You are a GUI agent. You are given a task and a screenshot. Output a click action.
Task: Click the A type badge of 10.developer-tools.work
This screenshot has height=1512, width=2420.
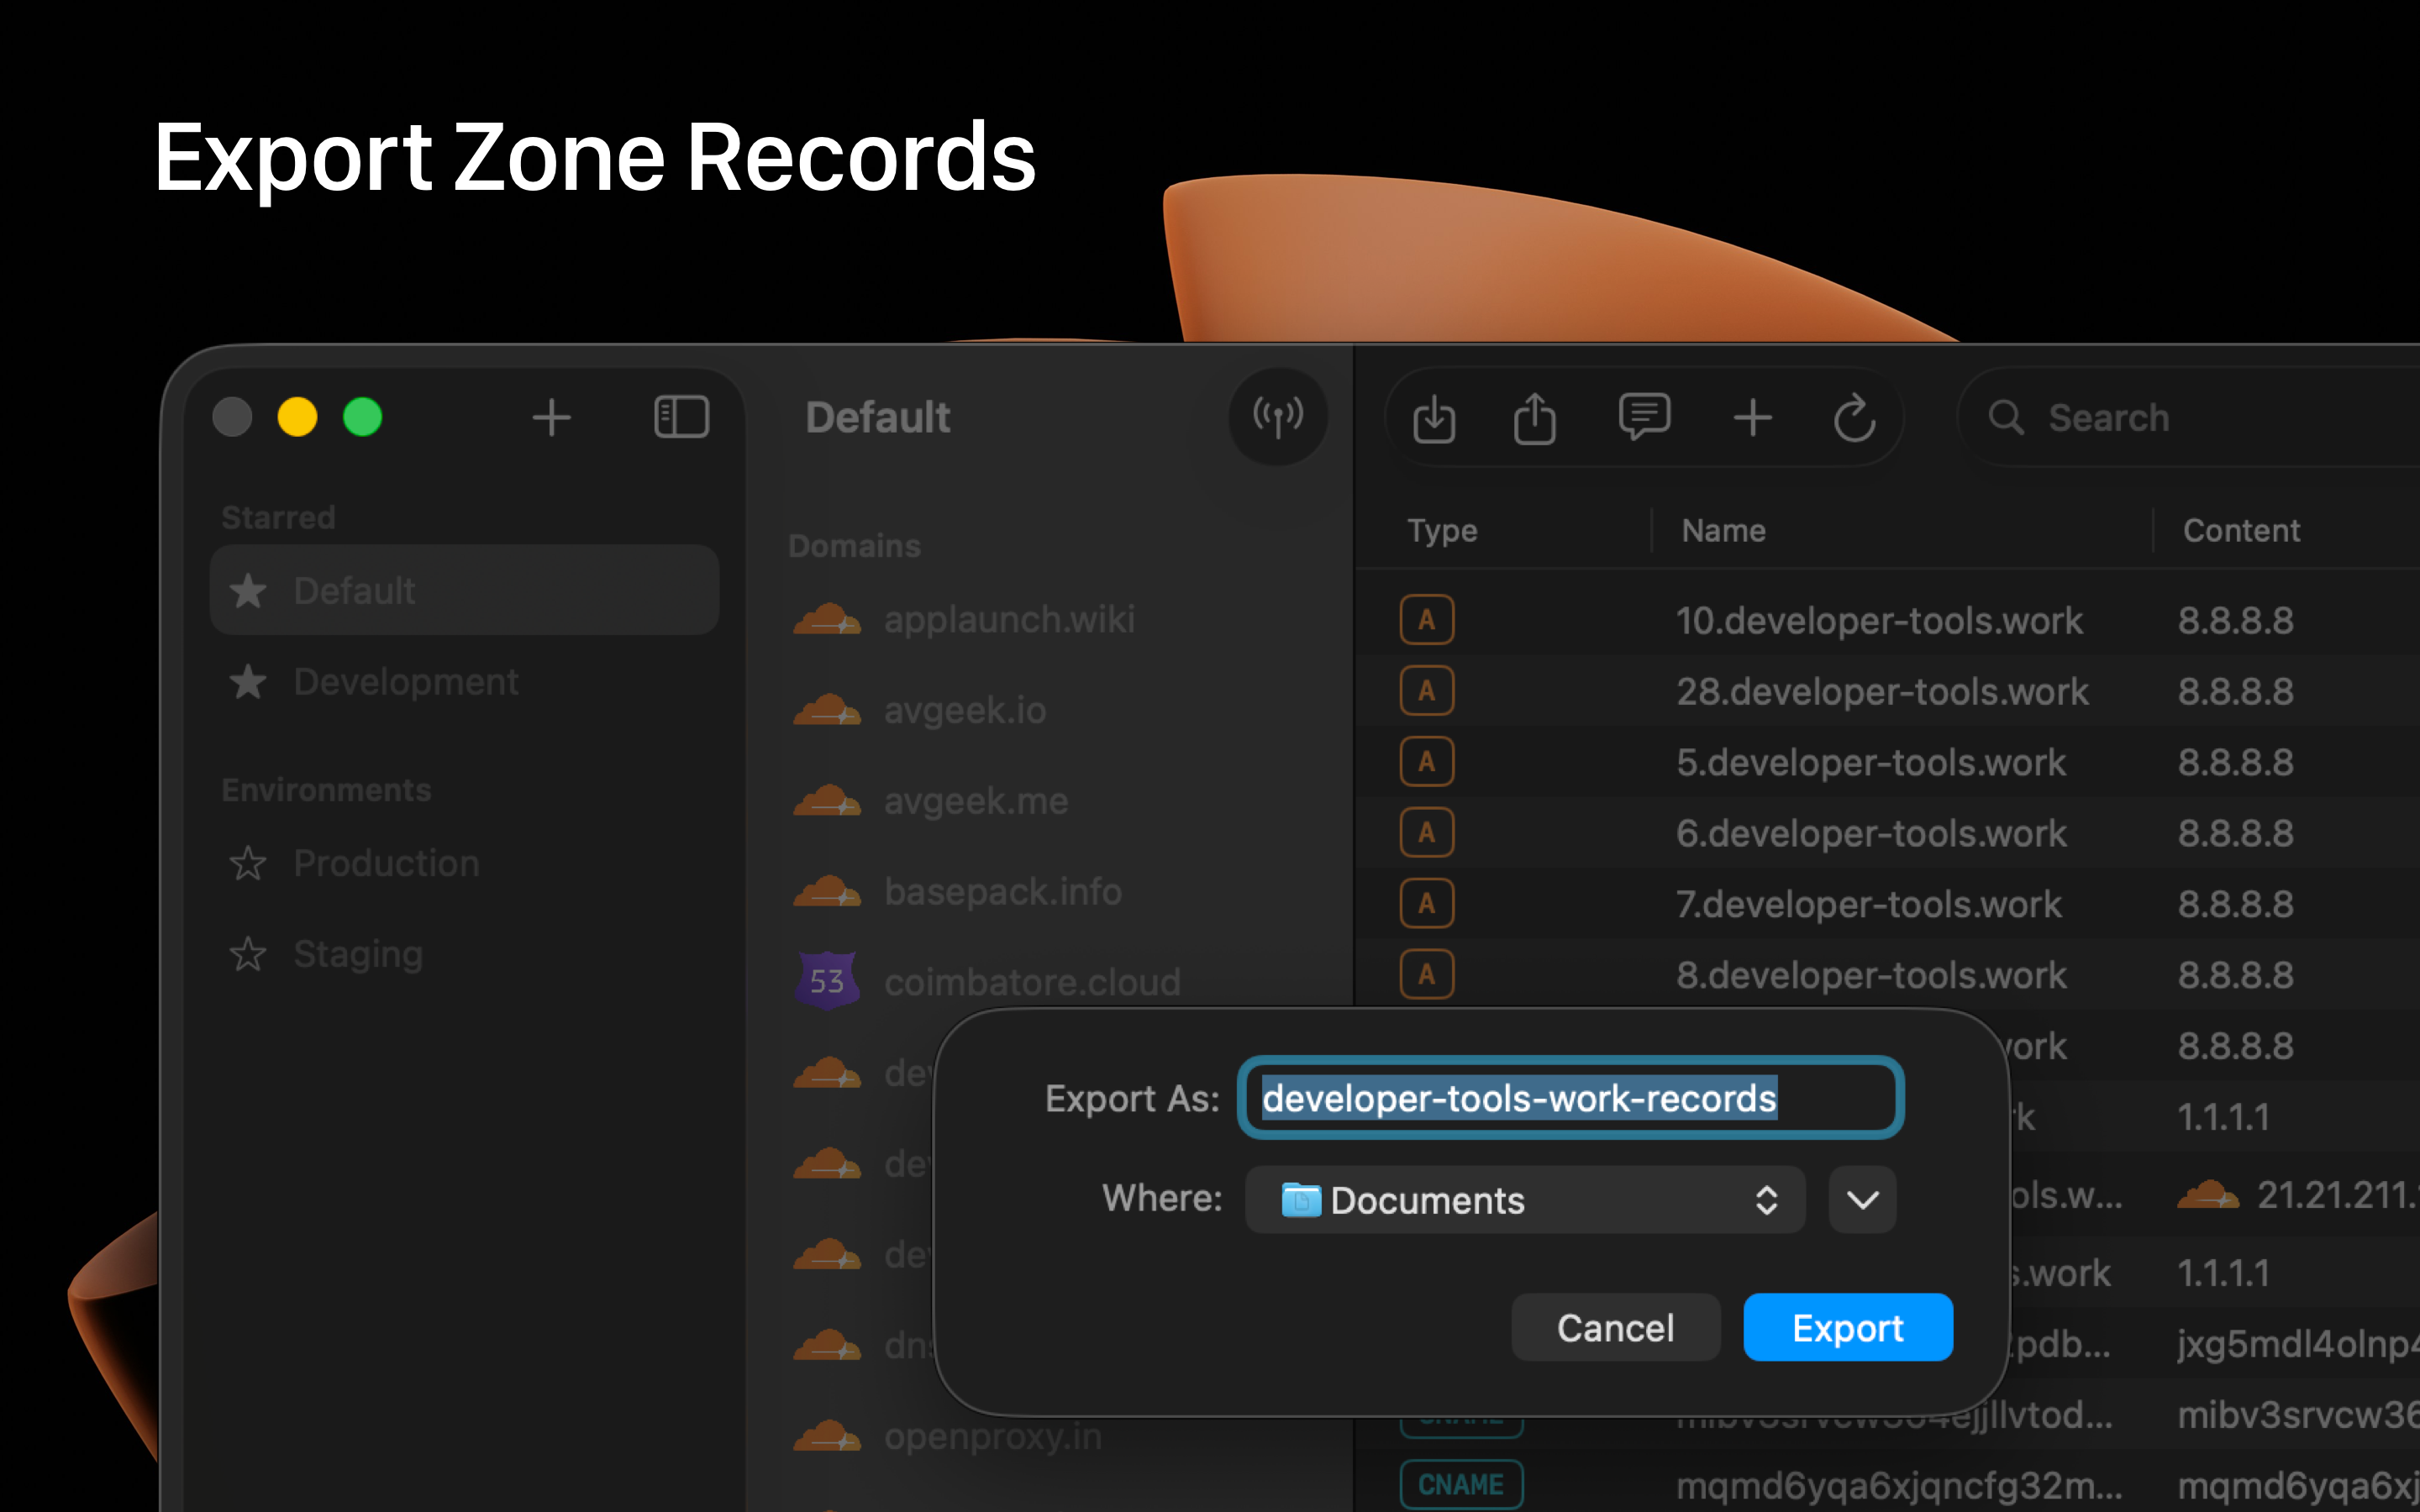(x=1427, y=620)
